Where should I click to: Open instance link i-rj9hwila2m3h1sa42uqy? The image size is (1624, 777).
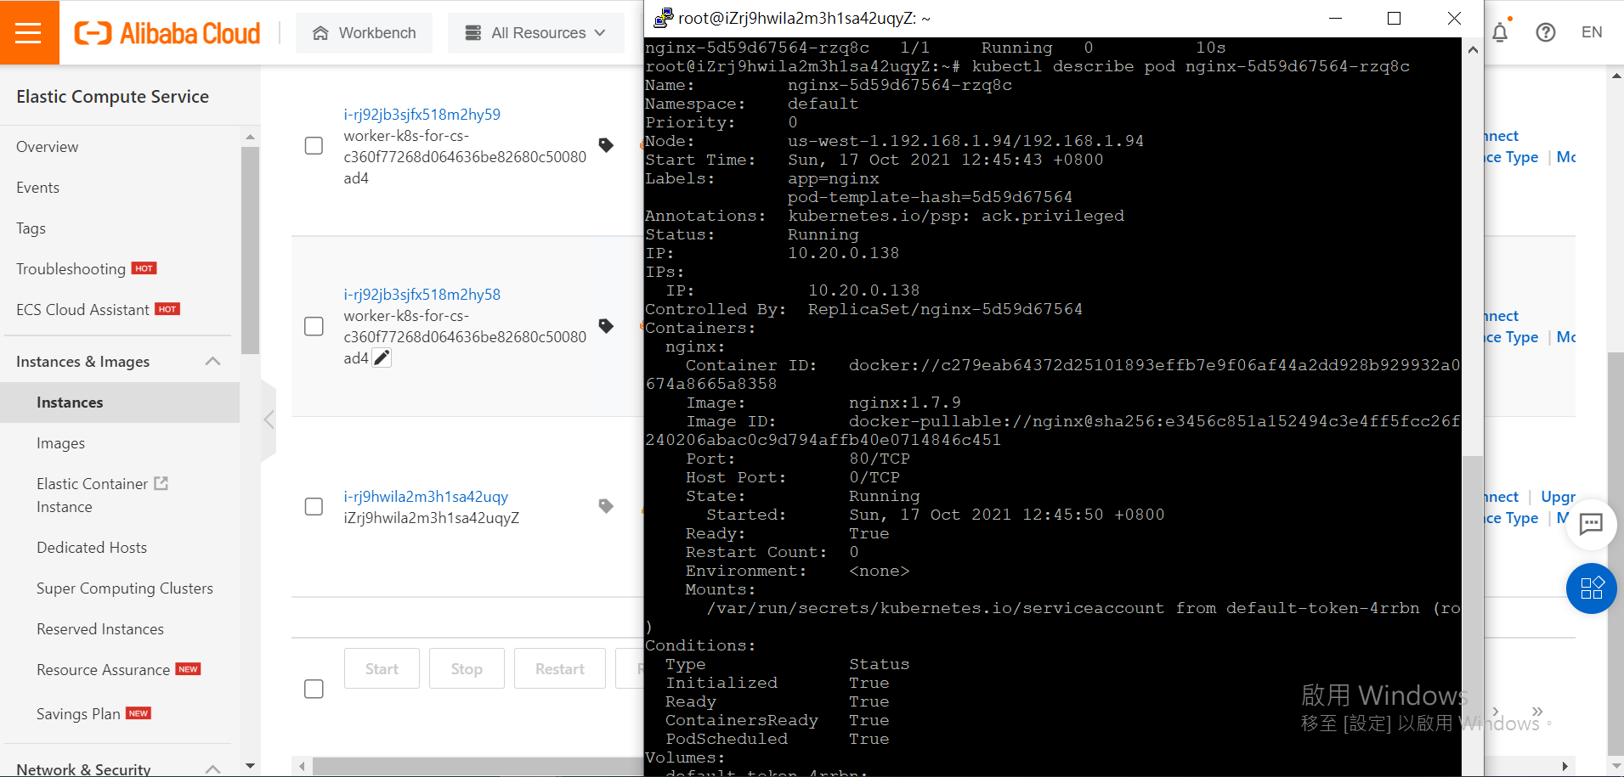(x=425, y=496)
